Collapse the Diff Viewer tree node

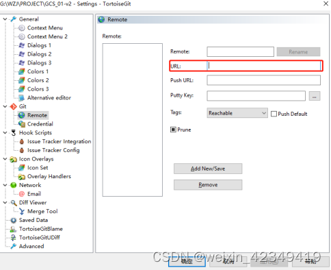[5, 203]
